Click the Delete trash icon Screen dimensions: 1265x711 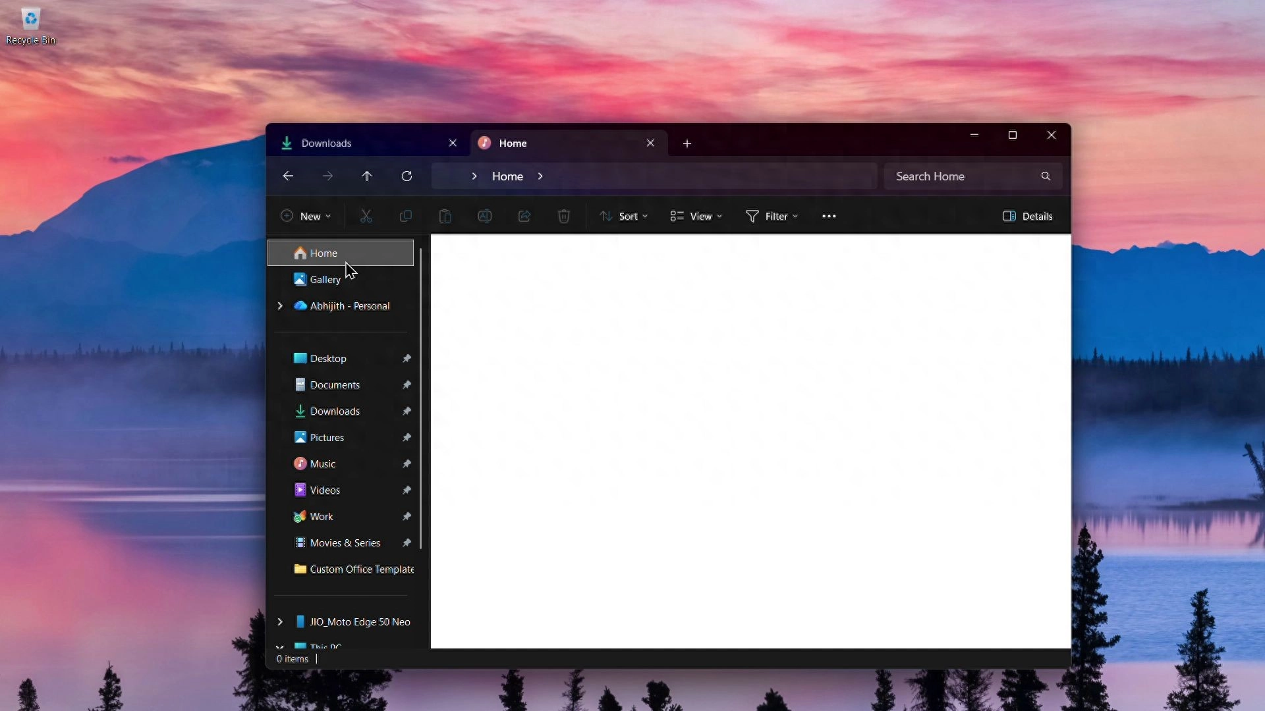(x=564, y=216)
